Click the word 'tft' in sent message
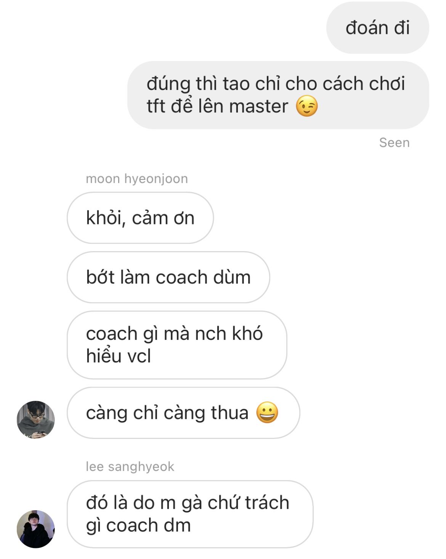The height and width of the screenshot is (559, 446). tap(156, 106)
